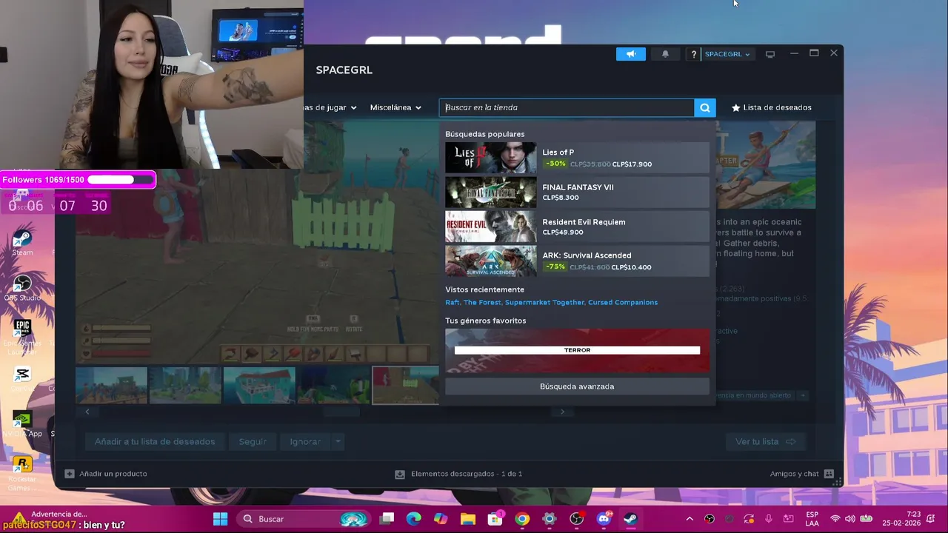Open OBS Studio desktop shortcut

click(22, 289)
